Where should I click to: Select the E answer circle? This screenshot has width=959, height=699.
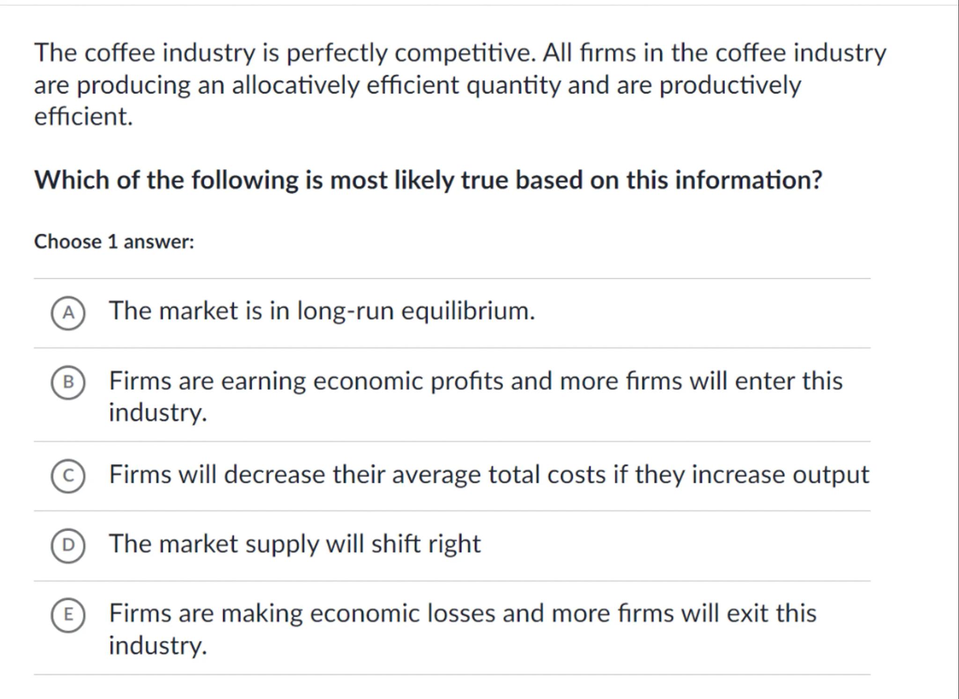(68, 614)
